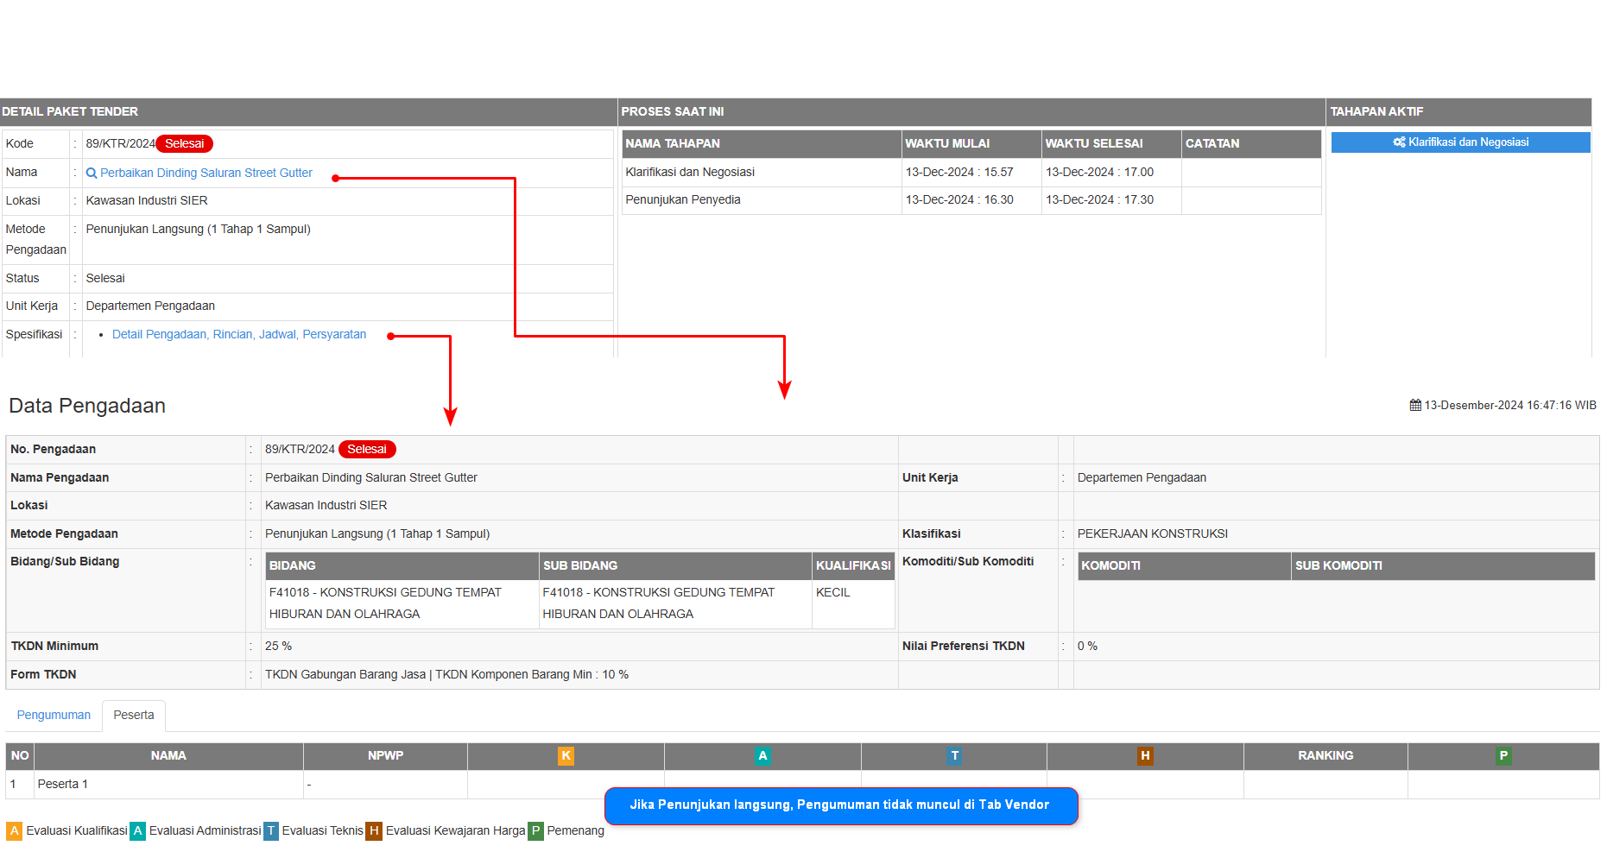The height and width of the screenshot is (852, 1607).
Task: Click the green P column header icon
Action: tap(1503, 756)
